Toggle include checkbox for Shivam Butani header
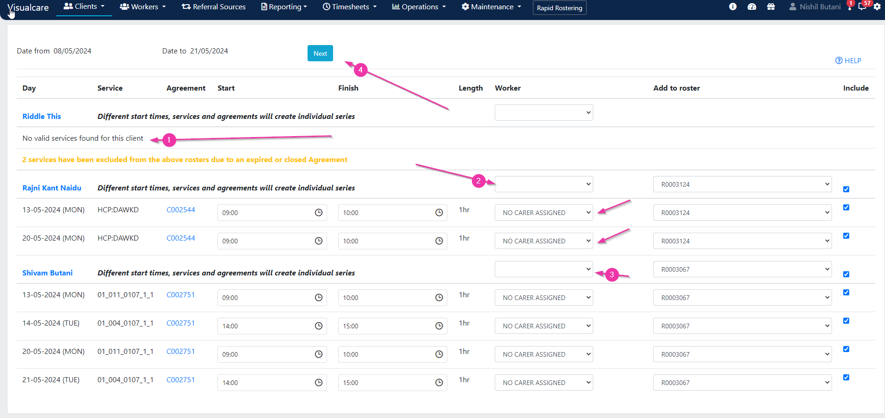Screen dimensions: 885x418 [x=846, y=274]
